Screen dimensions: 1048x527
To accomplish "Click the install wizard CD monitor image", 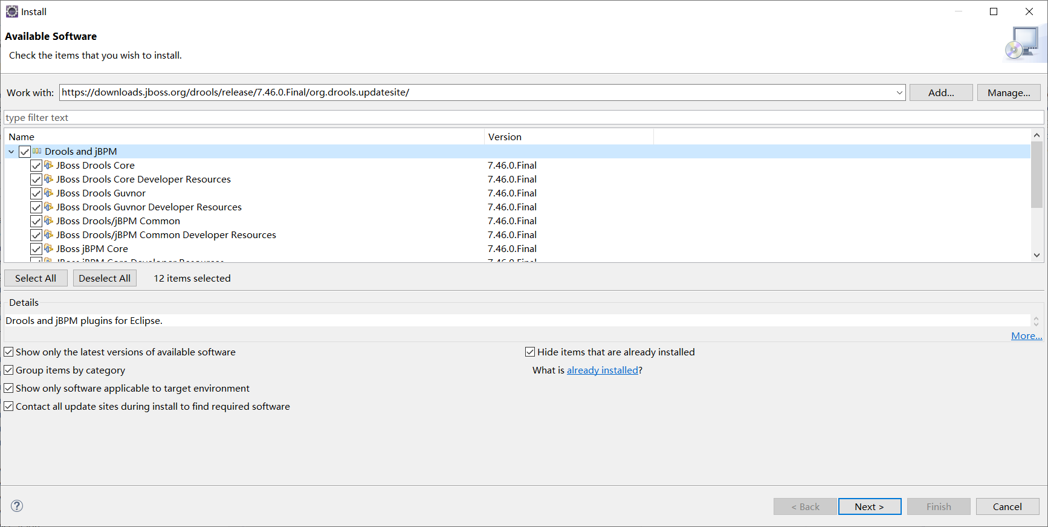I will tap(1023, 44).
